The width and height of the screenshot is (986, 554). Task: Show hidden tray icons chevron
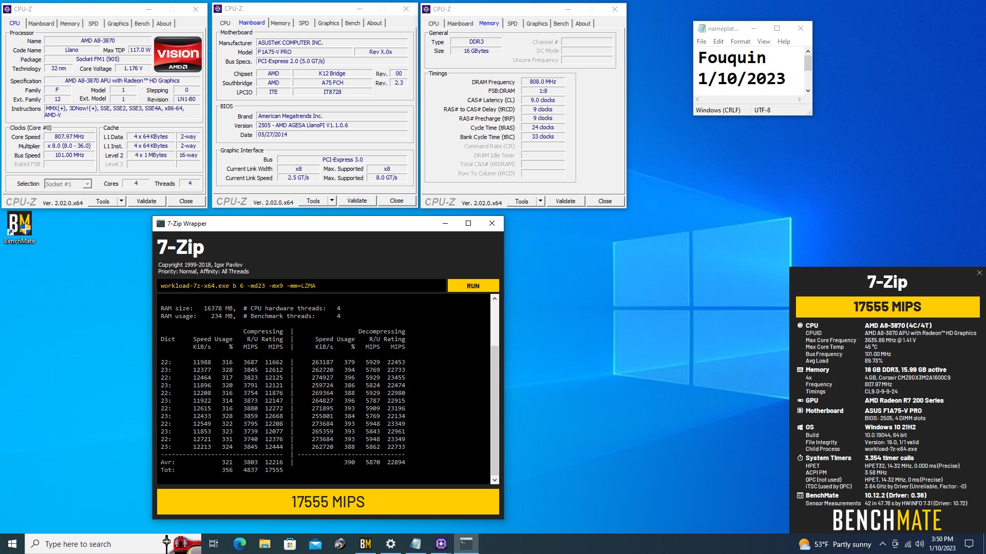point(882,544)
